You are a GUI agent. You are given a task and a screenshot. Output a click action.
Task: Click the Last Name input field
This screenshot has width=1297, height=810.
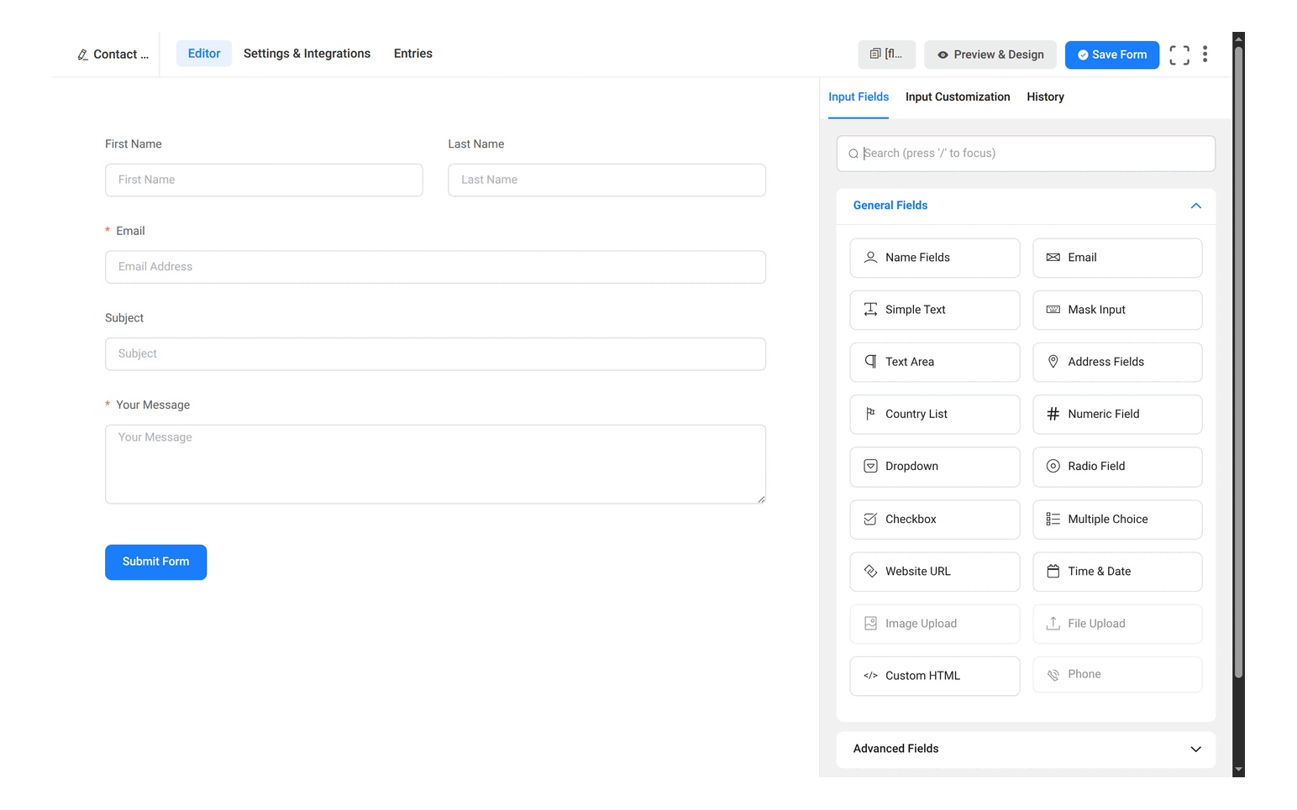(606, 180)
